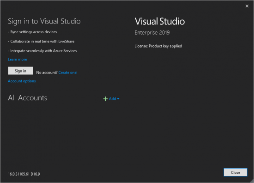Click the Close button
254x183 pixels.
point(236,172)
